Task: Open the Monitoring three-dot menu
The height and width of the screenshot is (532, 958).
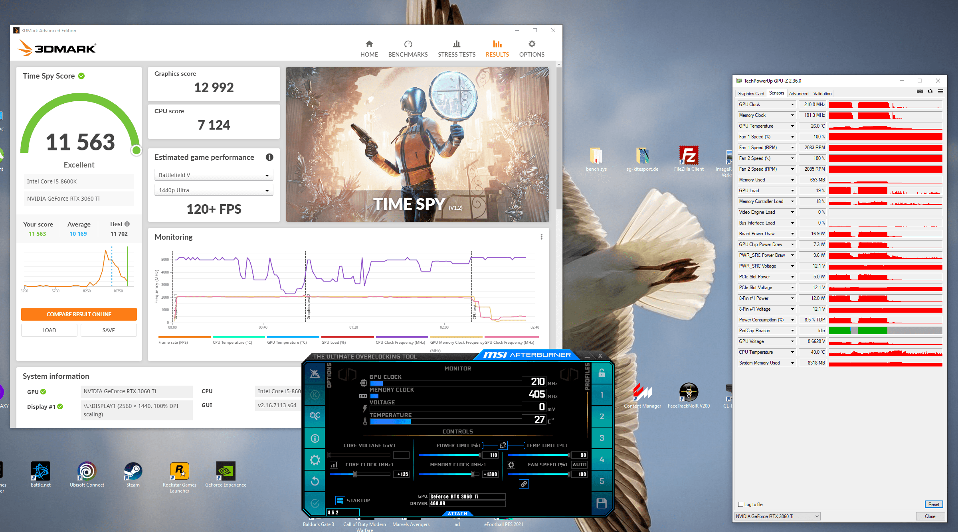Action: (541, 237)
